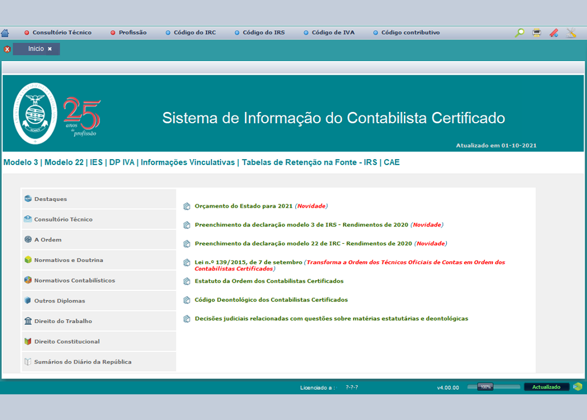The height and width of the screenshot is (420, 587).
Task: Click the Actualizado status button
Action: coord(546,387)
